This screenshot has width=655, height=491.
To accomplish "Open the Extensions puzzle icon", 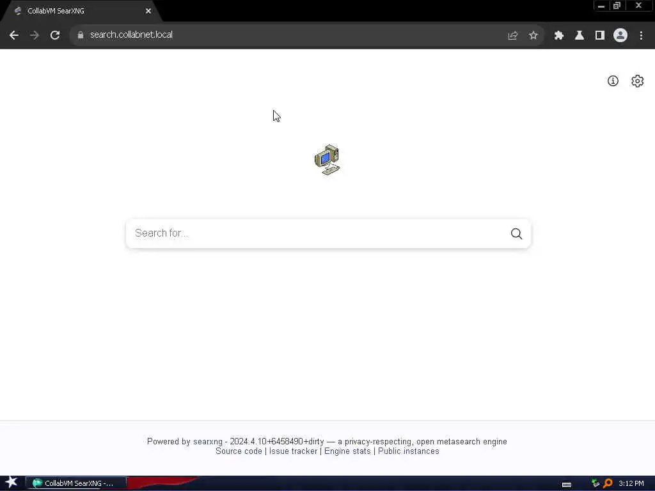I will point(559,36).
